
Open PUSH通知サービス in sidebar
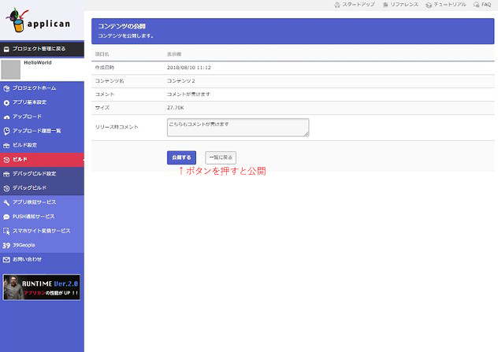coord(42,217)
